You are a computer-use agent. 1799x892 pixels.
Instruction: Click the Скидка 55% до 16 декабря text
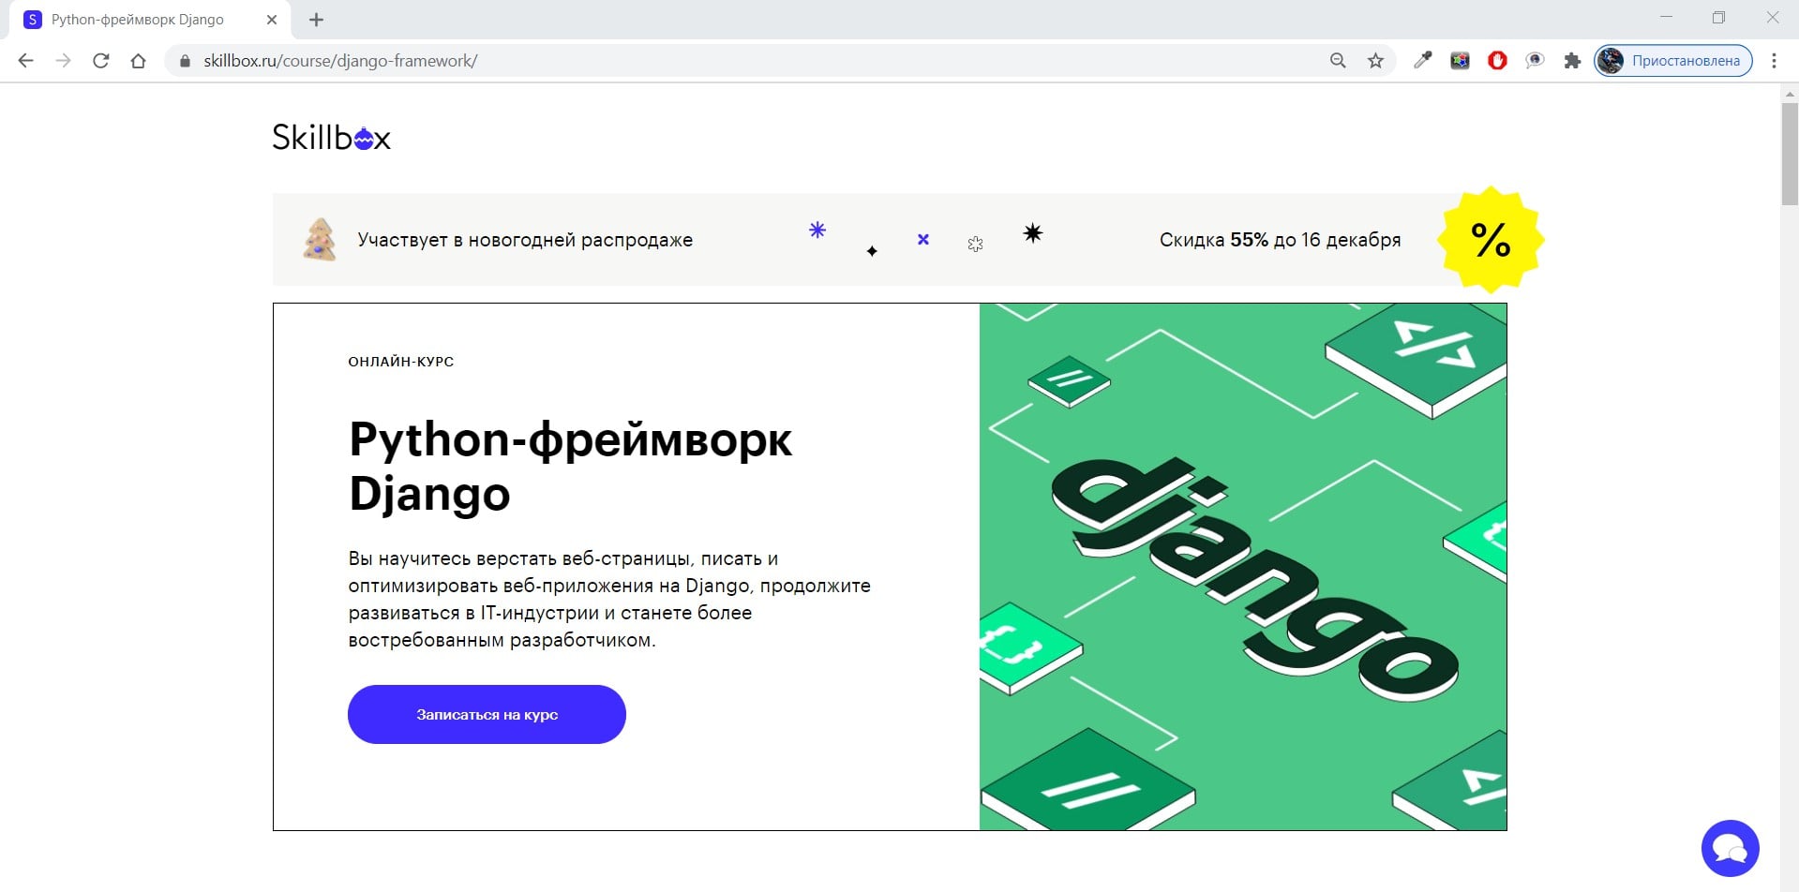[1280, 240]
